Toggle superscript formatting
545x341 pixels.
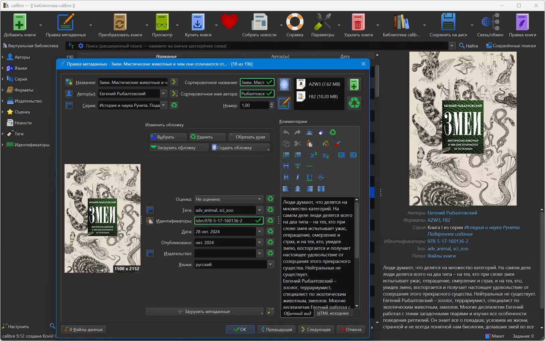pyautogui.click(x=313, y=155)
